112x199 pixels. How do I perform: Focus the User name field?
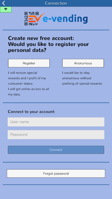(56, 122)
